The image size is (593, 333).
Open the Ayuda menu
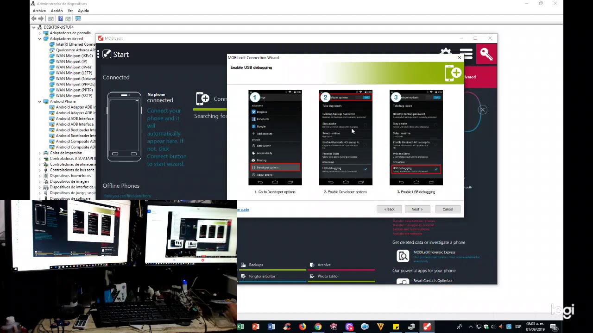coord(83,11)
